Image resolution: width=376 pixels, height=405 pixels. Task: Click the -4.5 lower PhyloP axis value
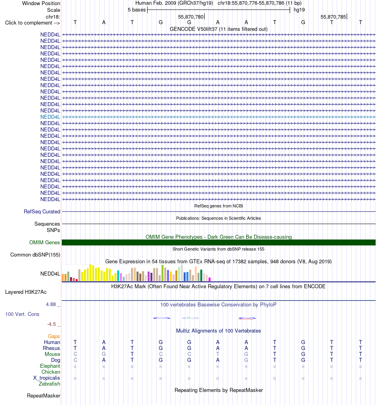[x=51, y=324]
